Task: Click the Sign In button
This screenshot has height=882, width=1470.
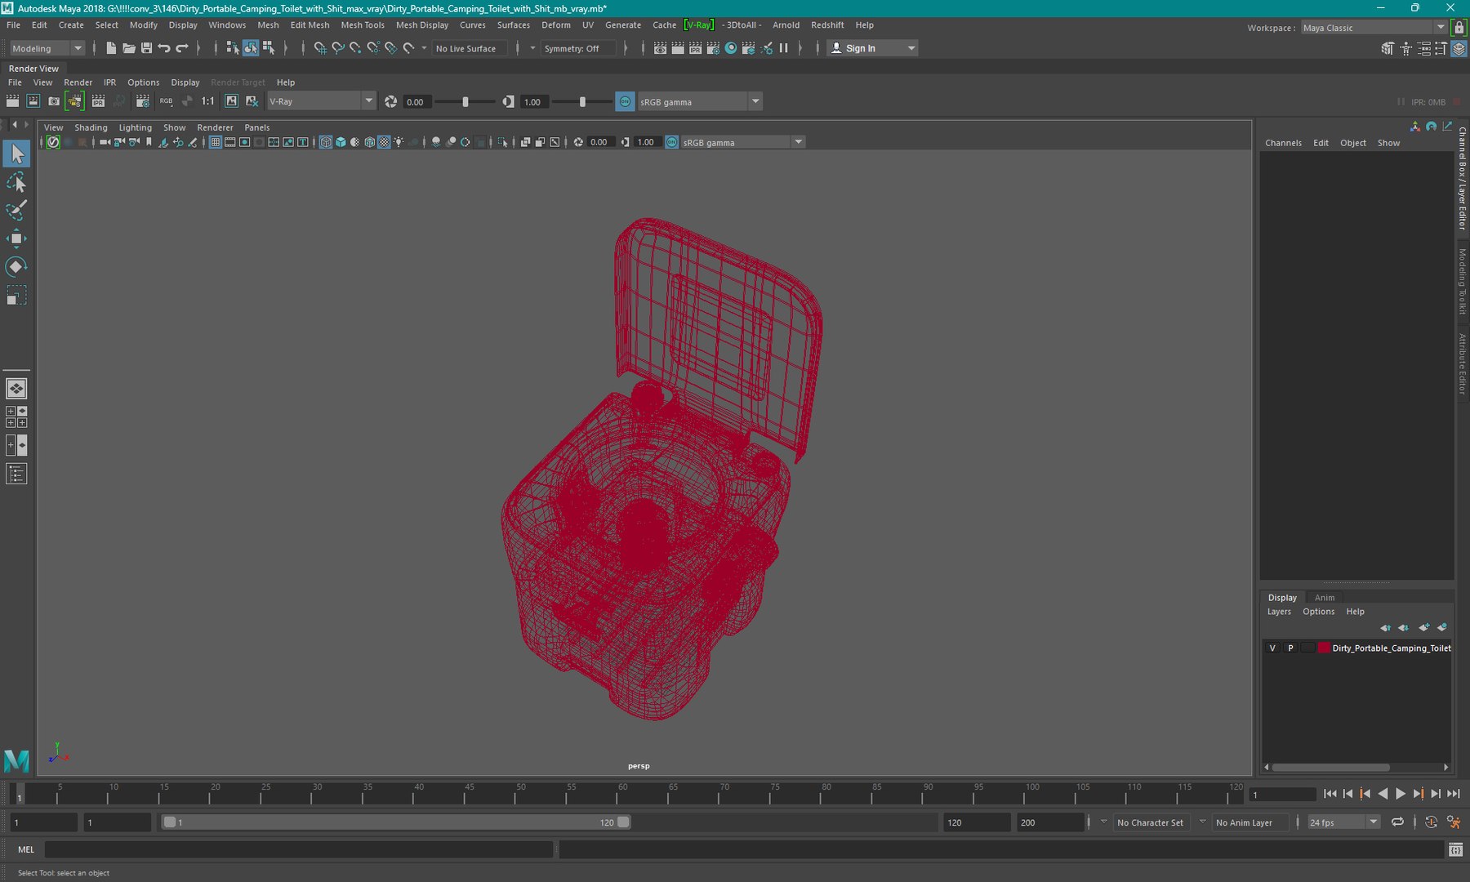Action: pos(872,48)
